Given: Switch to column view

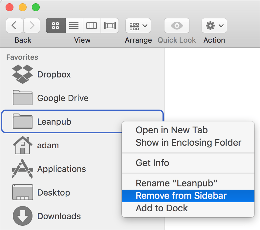Looking at the screenshot, I should click(92, 26).
